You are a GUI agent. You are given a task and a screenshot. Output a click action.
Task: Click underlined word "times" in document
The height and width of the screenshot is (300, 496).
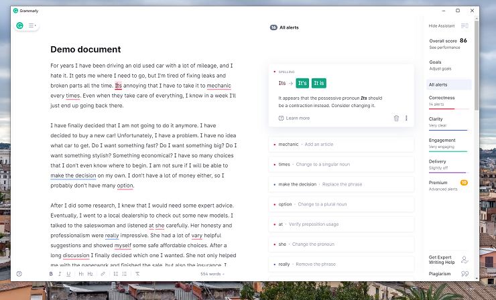[x=73, y=96]
